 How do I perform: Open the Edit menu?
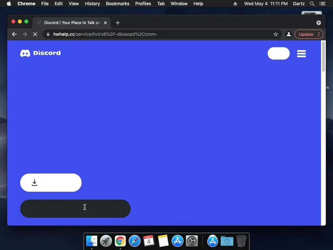click(x=59, y=4)
